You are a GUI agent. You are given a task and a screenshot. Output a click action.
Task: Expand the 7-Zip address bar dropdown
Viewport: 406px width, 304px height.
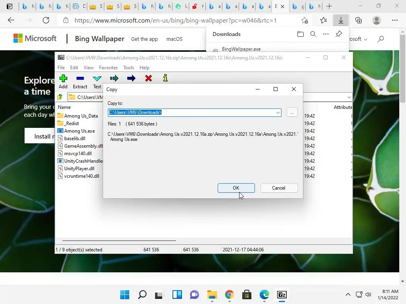point(349,97)
